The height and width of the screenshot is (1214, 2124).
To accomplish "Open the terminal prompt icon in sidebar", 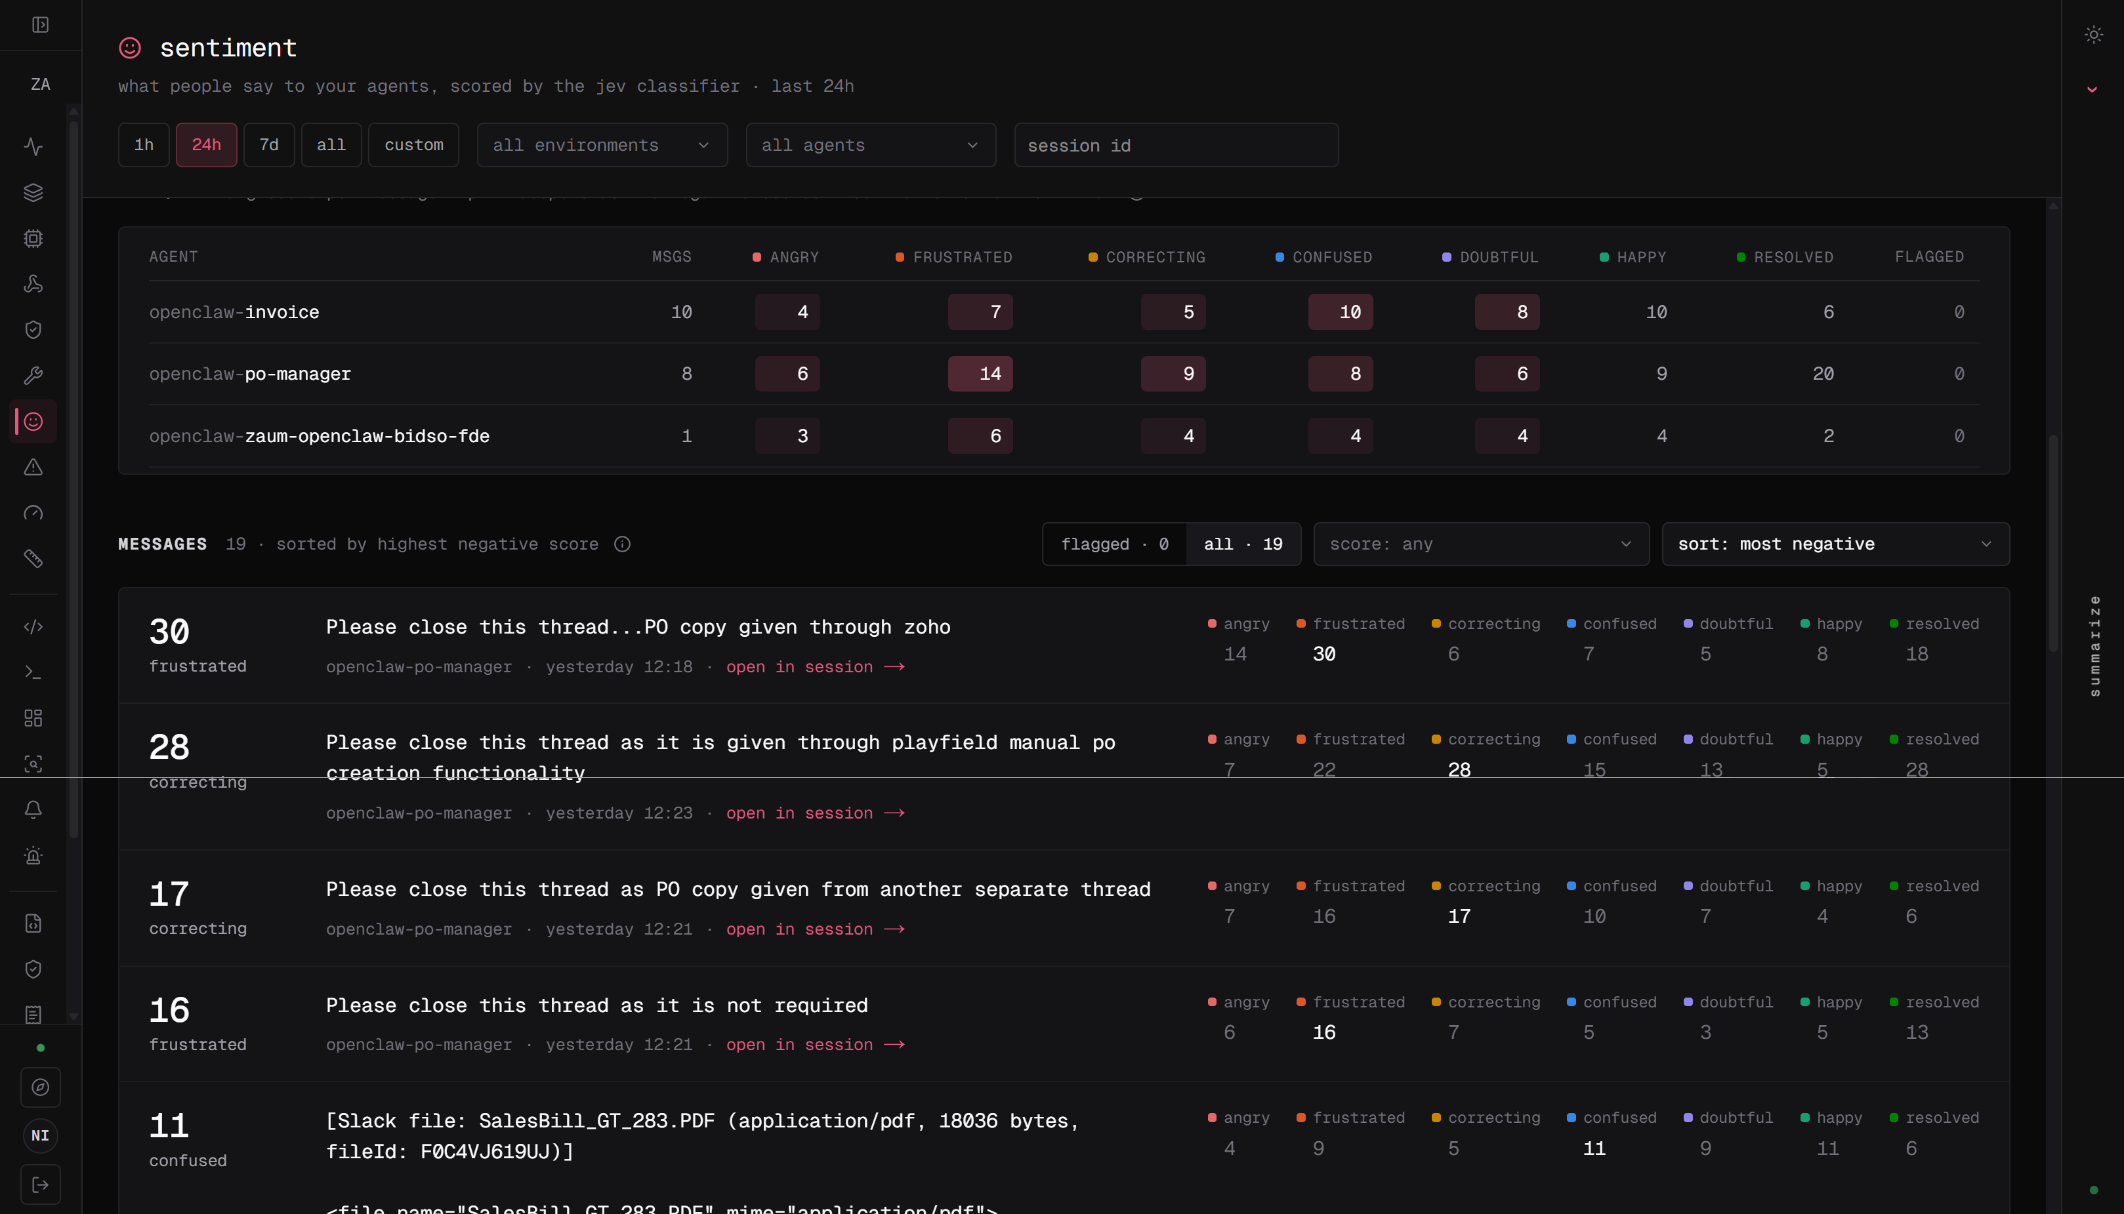I will tap(33, 673).
